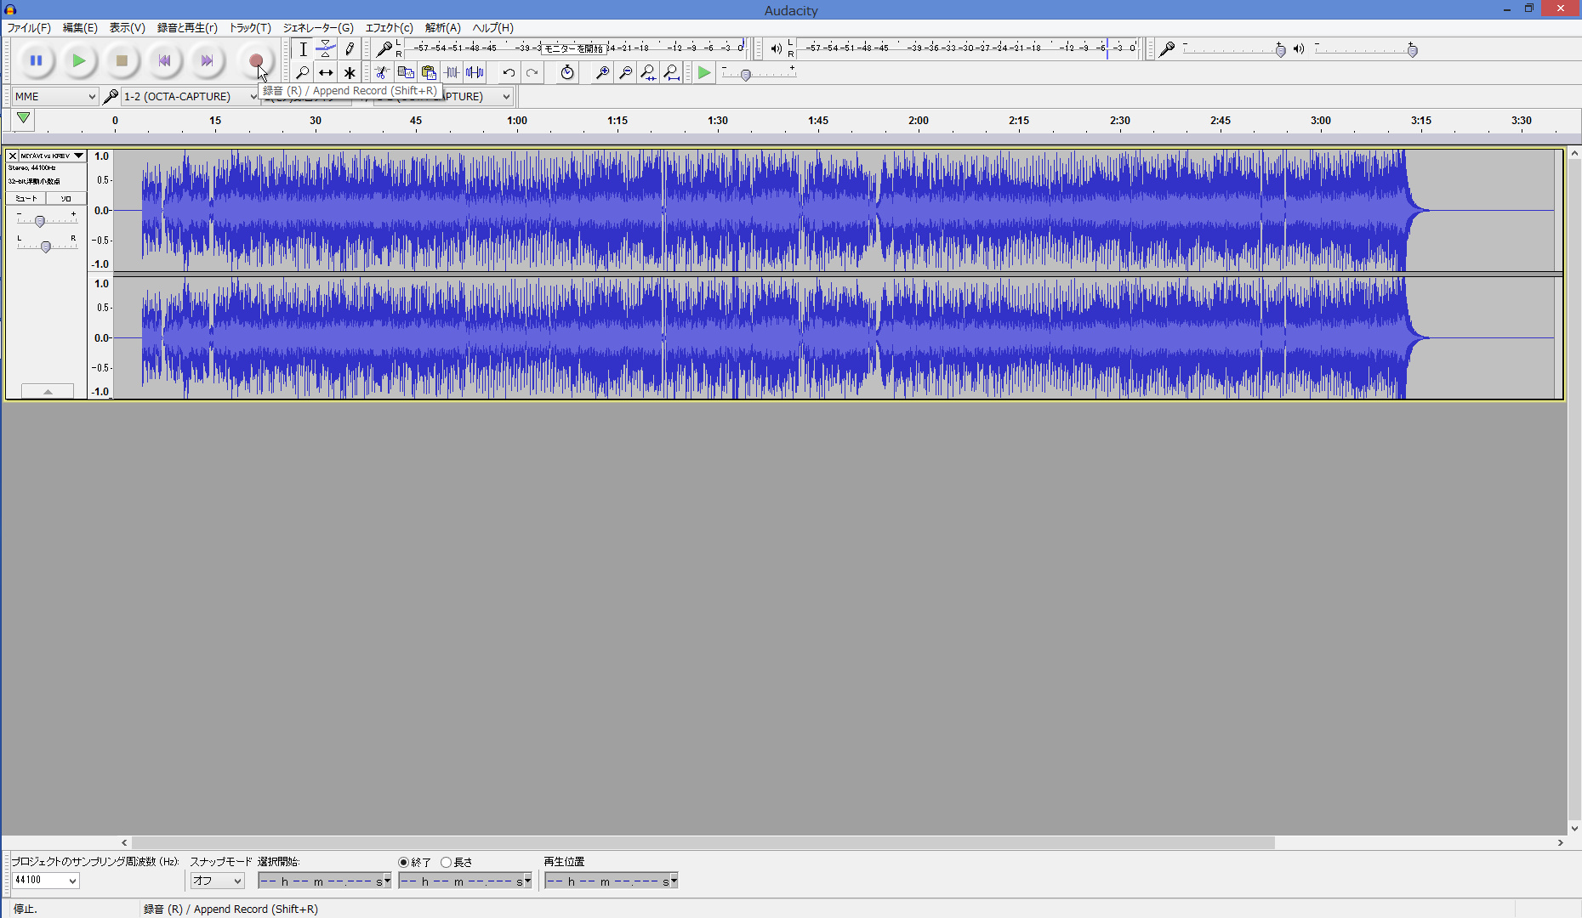This screenshot has width=1582, height=918.
Task: Click the Pause transport button
Action: click(36, 60)
